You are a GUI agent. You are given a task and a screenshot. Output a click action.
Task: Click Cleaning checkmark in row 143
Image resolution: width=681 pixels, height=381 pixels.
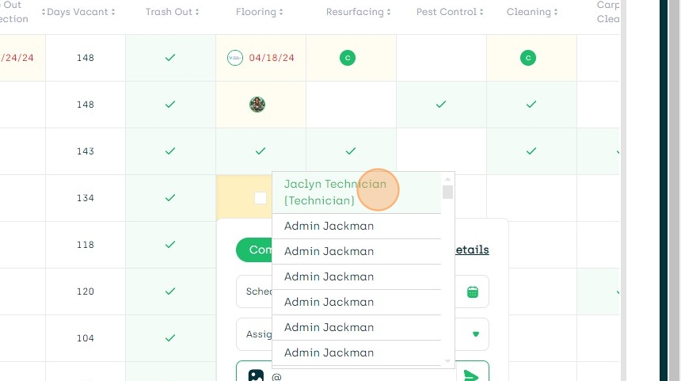(x=531, y=151)
